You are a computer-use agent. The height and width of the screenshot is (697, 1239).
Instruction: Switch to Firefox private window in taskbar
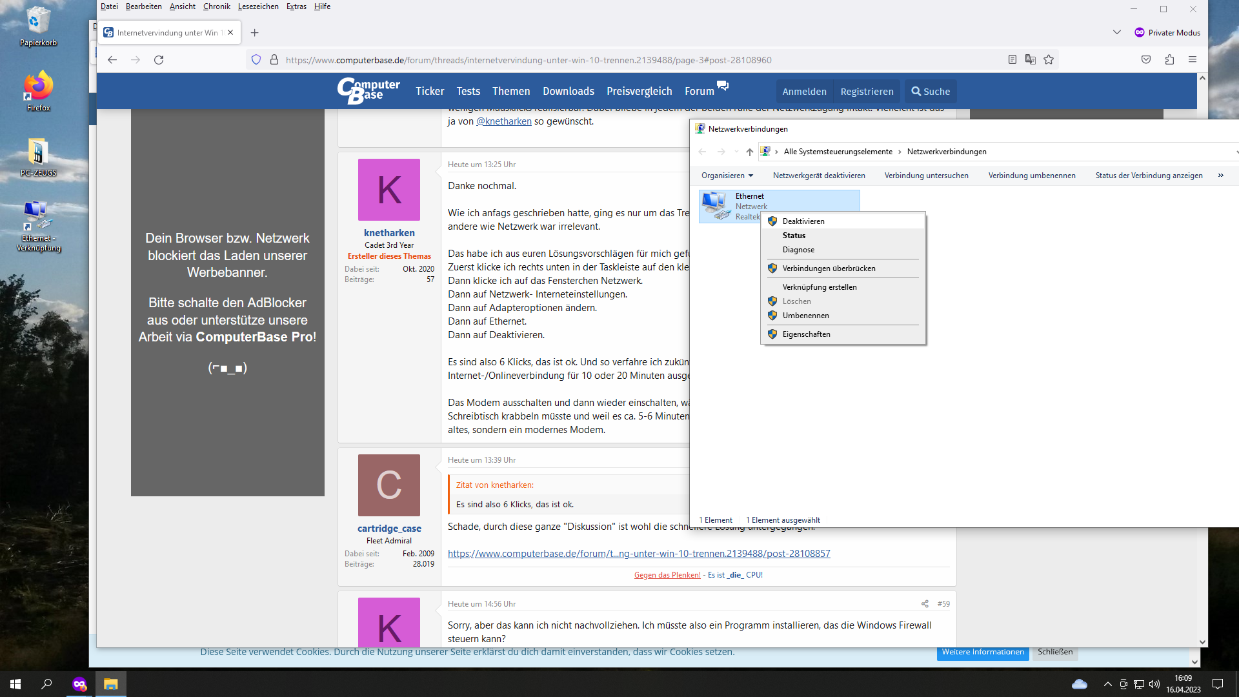pyautogui.click(x=79, y=684)
